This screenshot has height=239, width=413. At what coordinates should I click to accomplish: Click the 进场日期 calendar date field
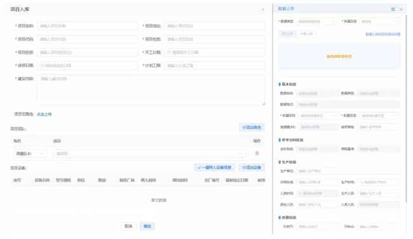coord(88,65)
